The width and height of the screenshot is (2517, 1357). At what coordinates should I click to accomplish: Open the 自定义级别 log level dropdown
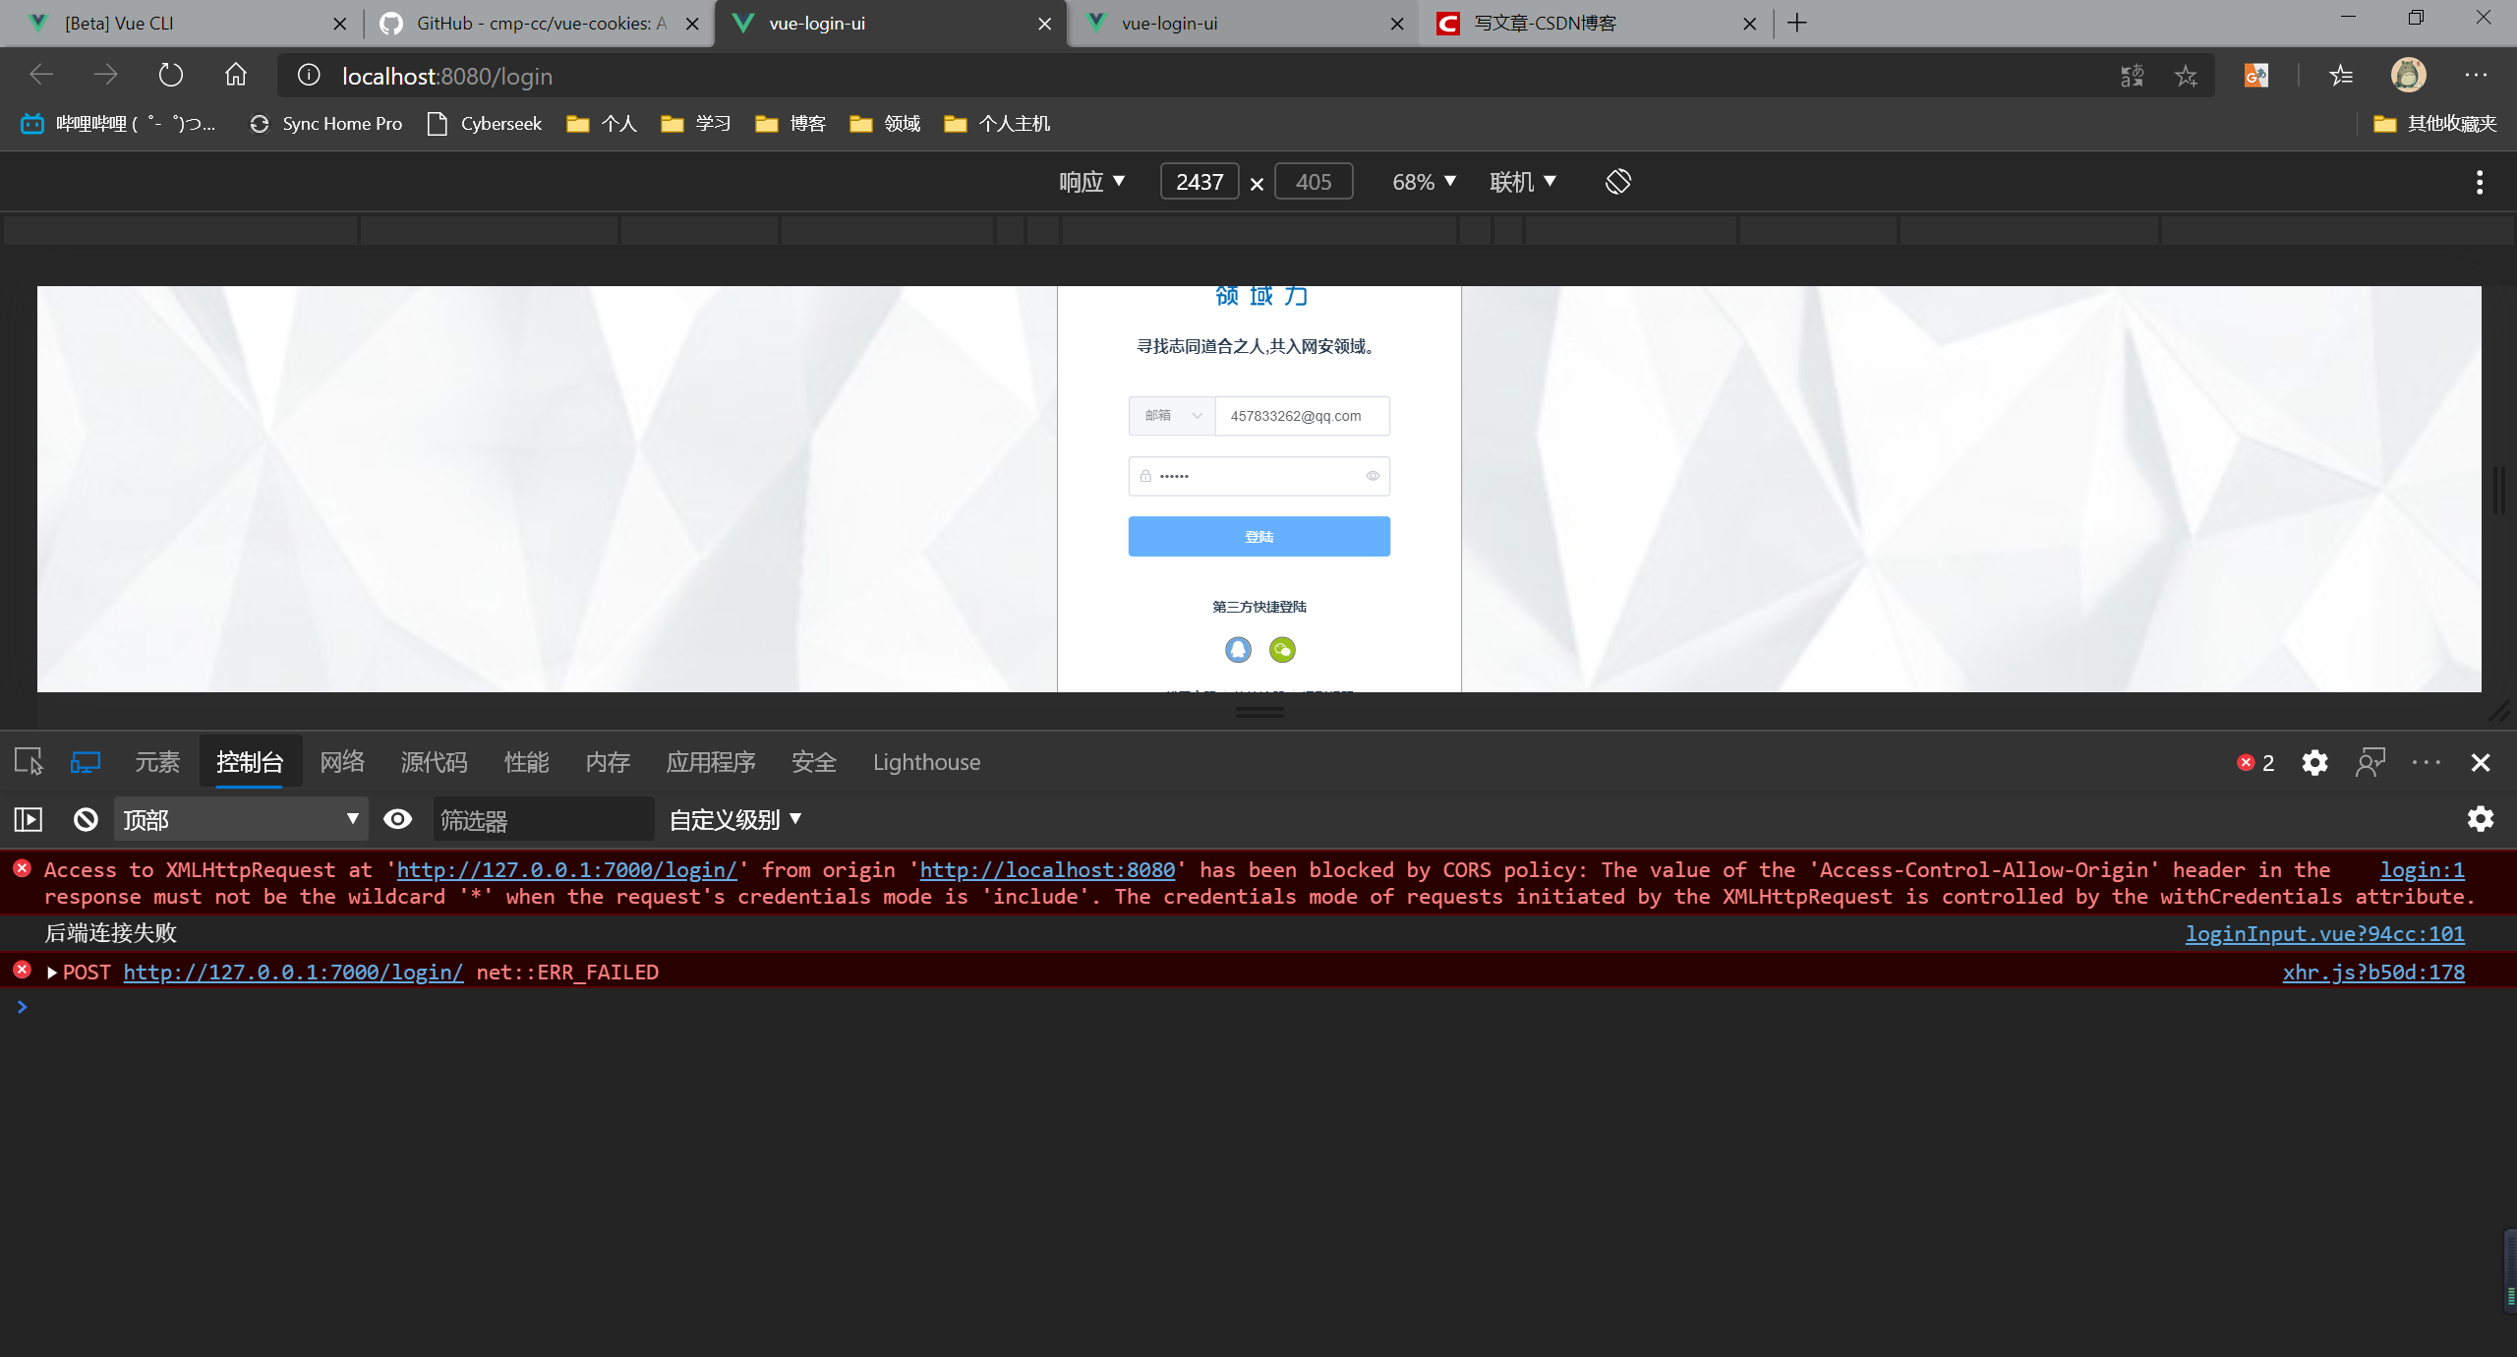[735, 819]
